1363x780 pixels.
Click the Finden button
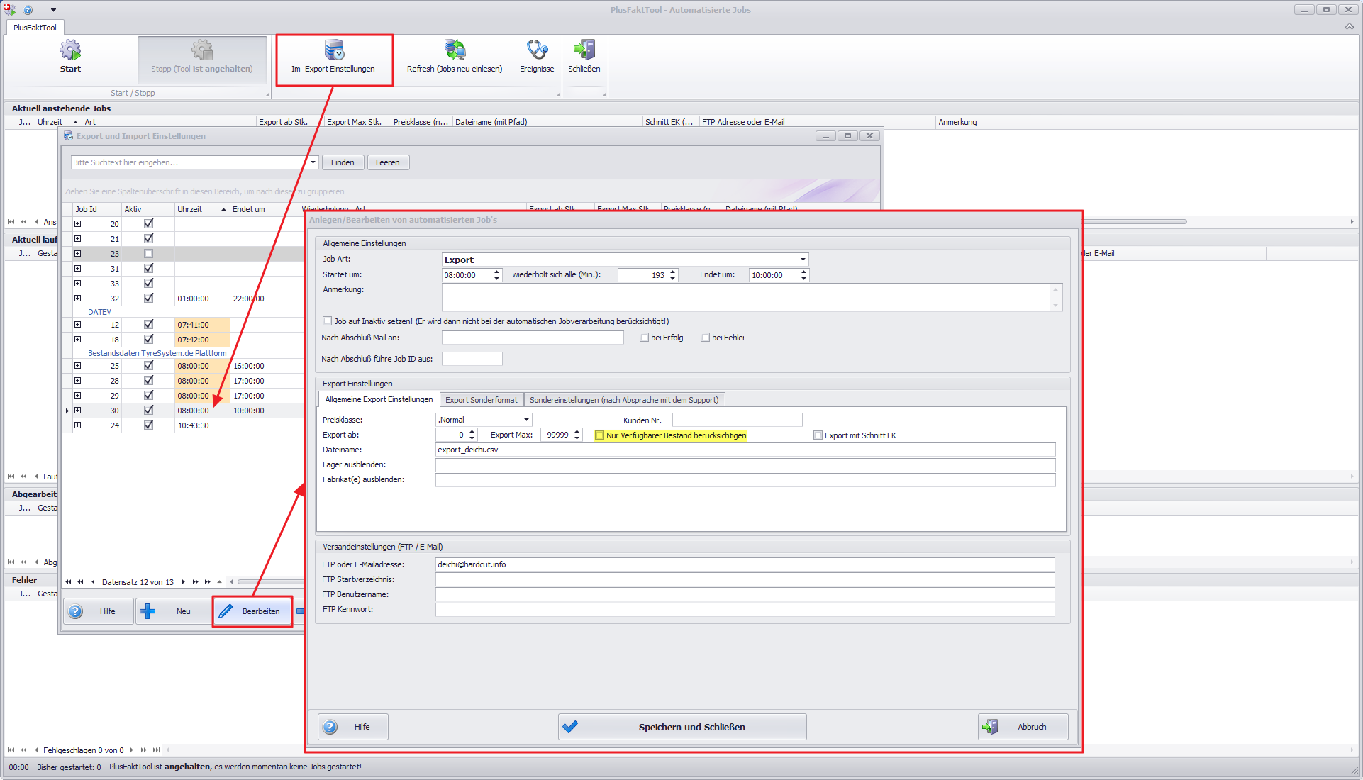[x=343, y=162]
